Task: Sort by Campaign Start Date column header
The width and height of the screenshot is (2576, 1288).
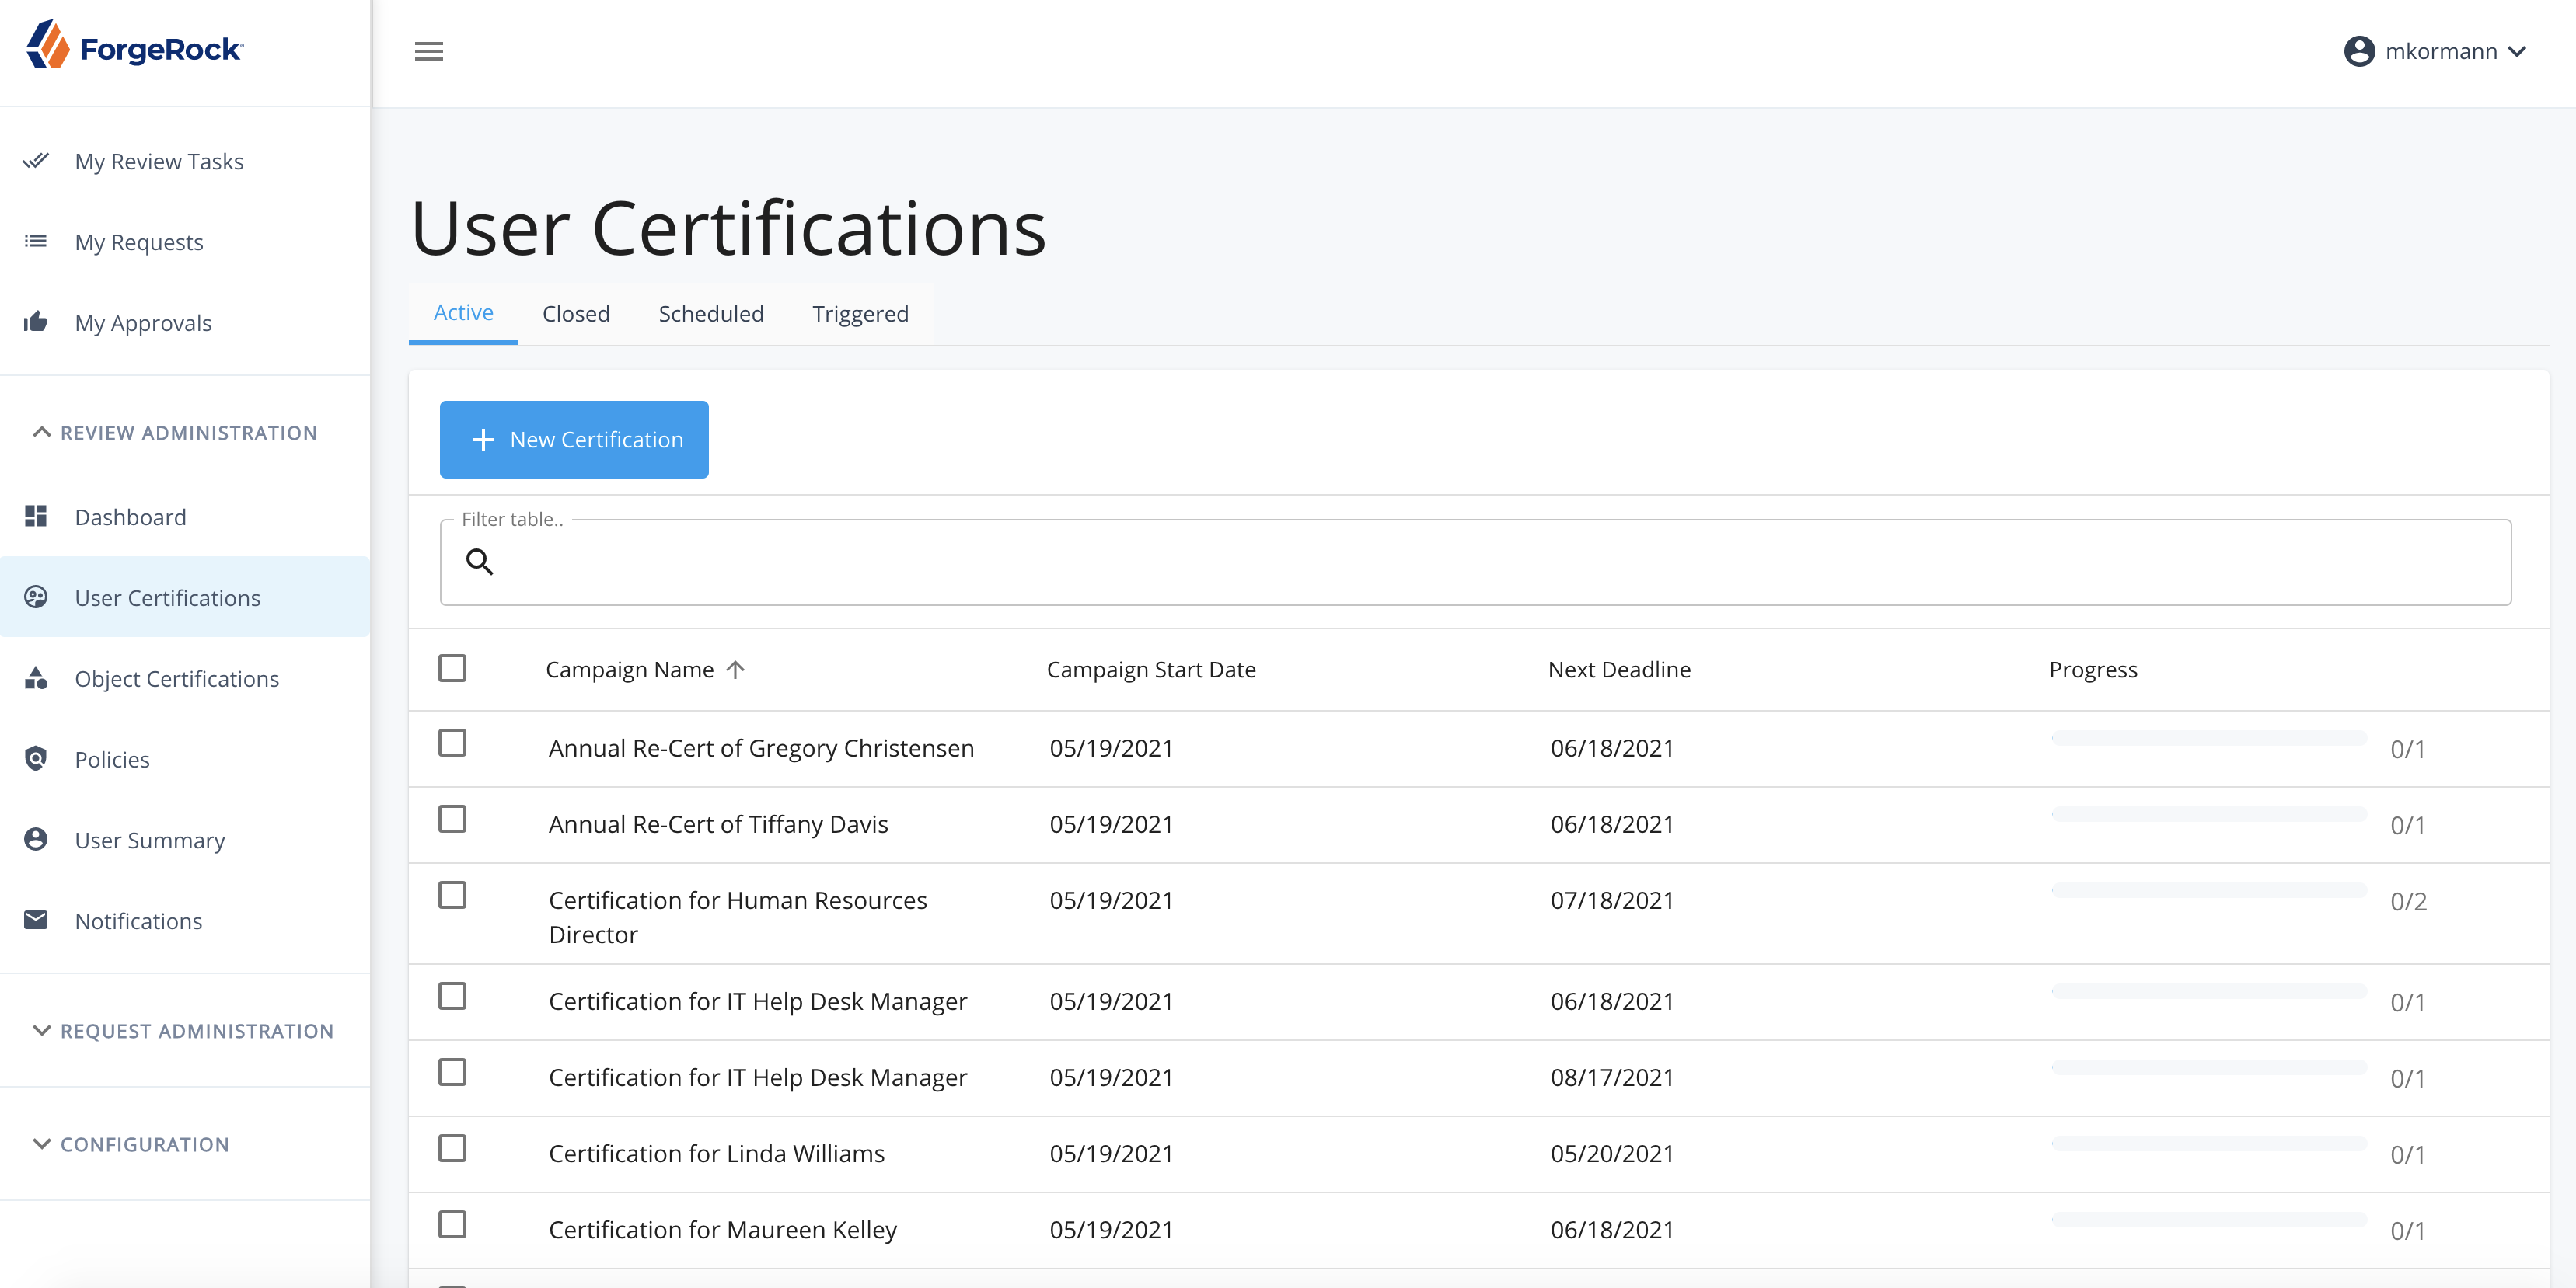Action: [1151, 670]
